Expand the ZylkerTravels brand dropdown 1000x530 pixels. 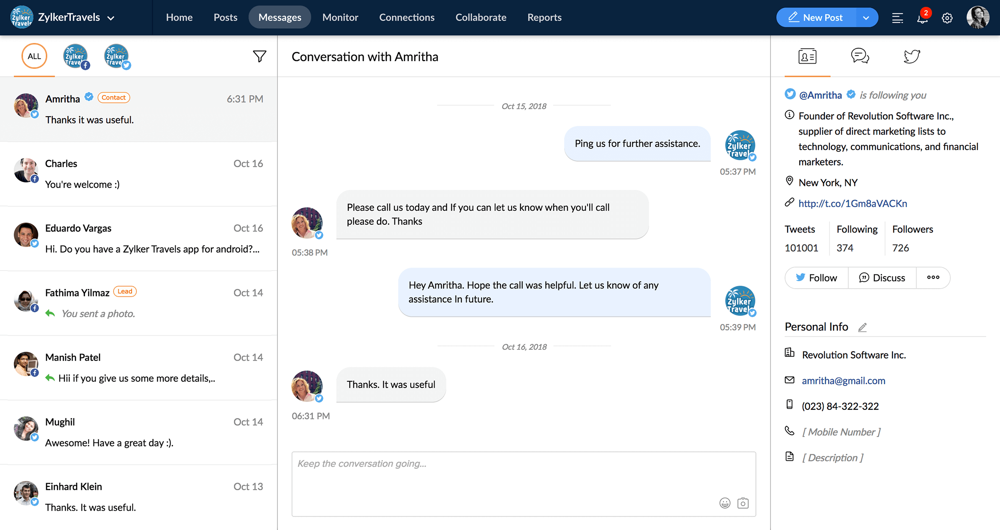coord(111,18)
